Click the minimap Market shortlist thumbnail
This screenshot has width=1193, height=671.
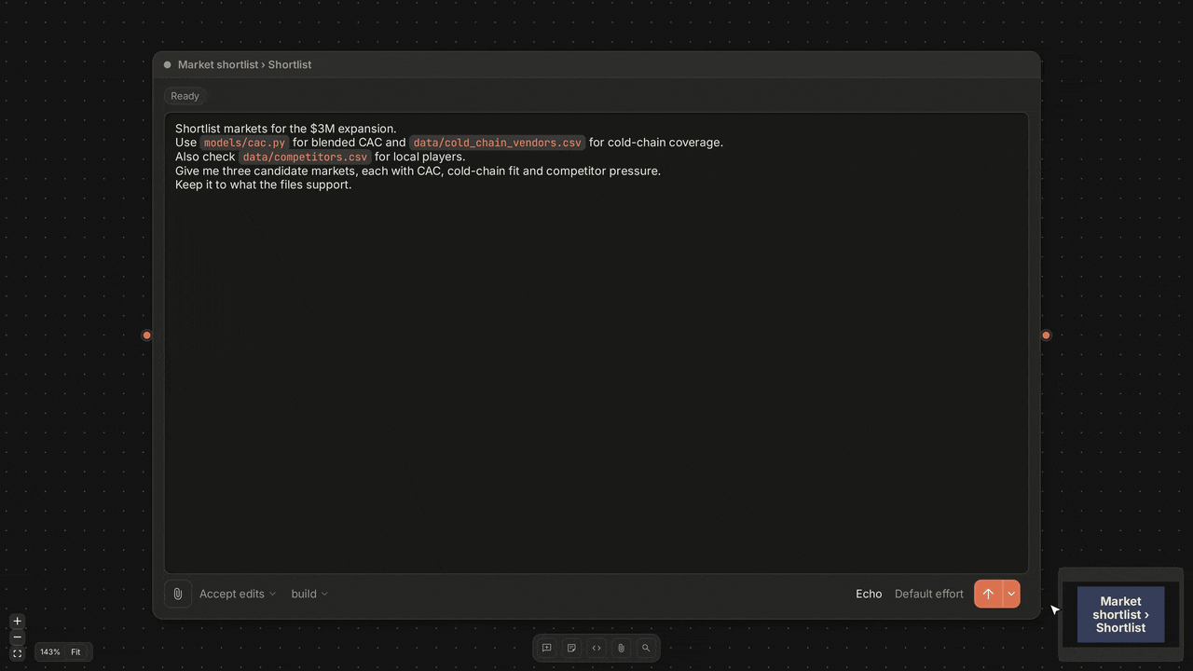click(1120, 614)
